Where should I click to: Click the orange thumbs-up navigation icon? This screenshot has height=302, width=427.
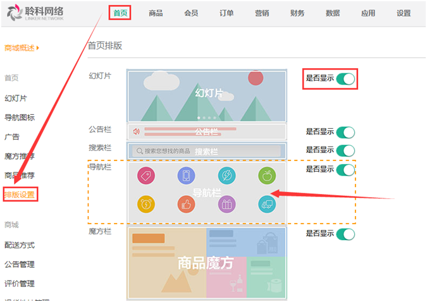coord(186,203)
